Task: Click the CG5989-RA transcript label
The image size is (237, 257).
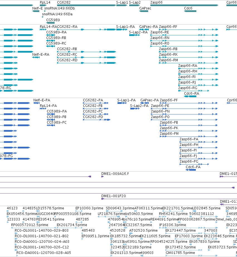Action: pyautogui.click(x=56, y=32)
